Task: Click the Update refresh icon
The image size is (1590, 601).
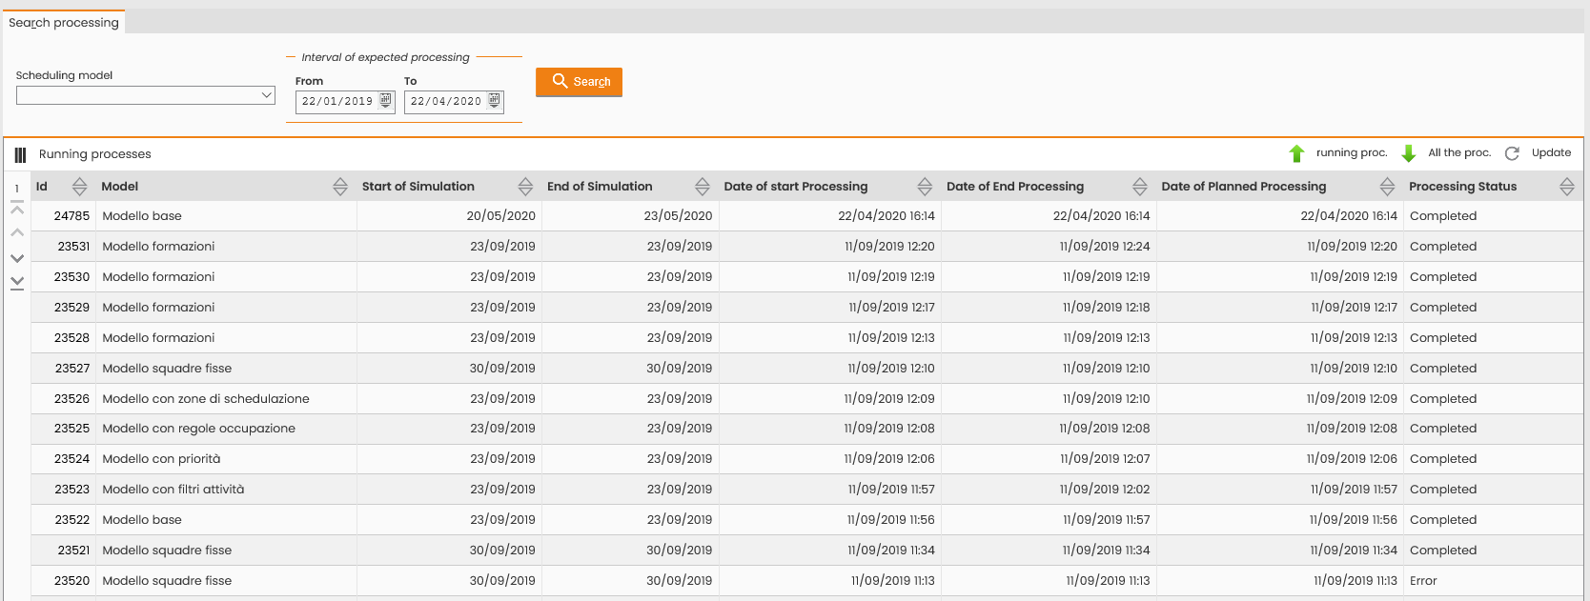Action: pos(1512,153)
